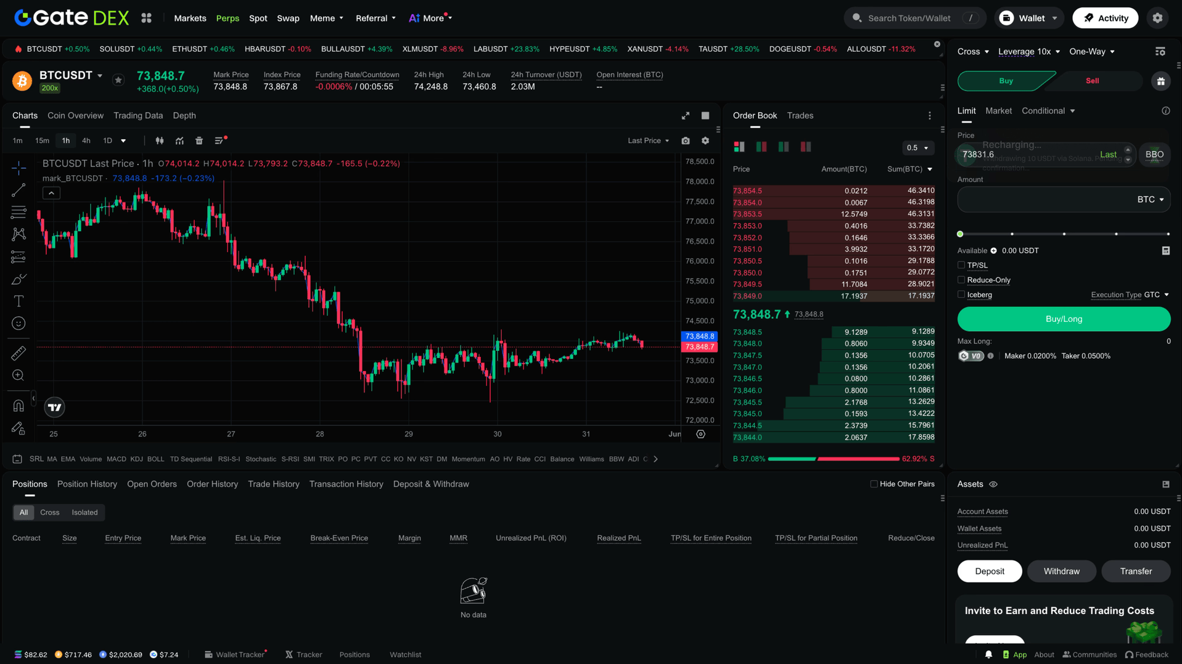The height and width of the screenshot is (664, 1182).
Task: Select the zoom in tool
Action: (18, 375)
